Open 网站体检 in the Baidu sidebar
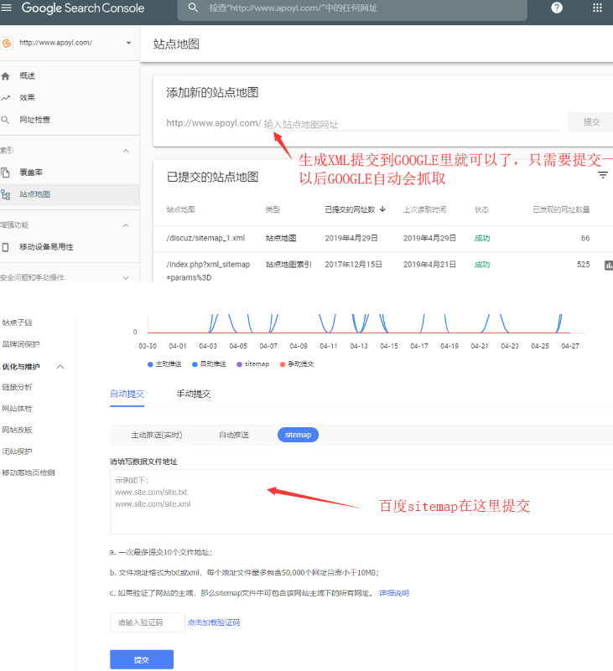This screenshot has width=613, height=671. 17,409
